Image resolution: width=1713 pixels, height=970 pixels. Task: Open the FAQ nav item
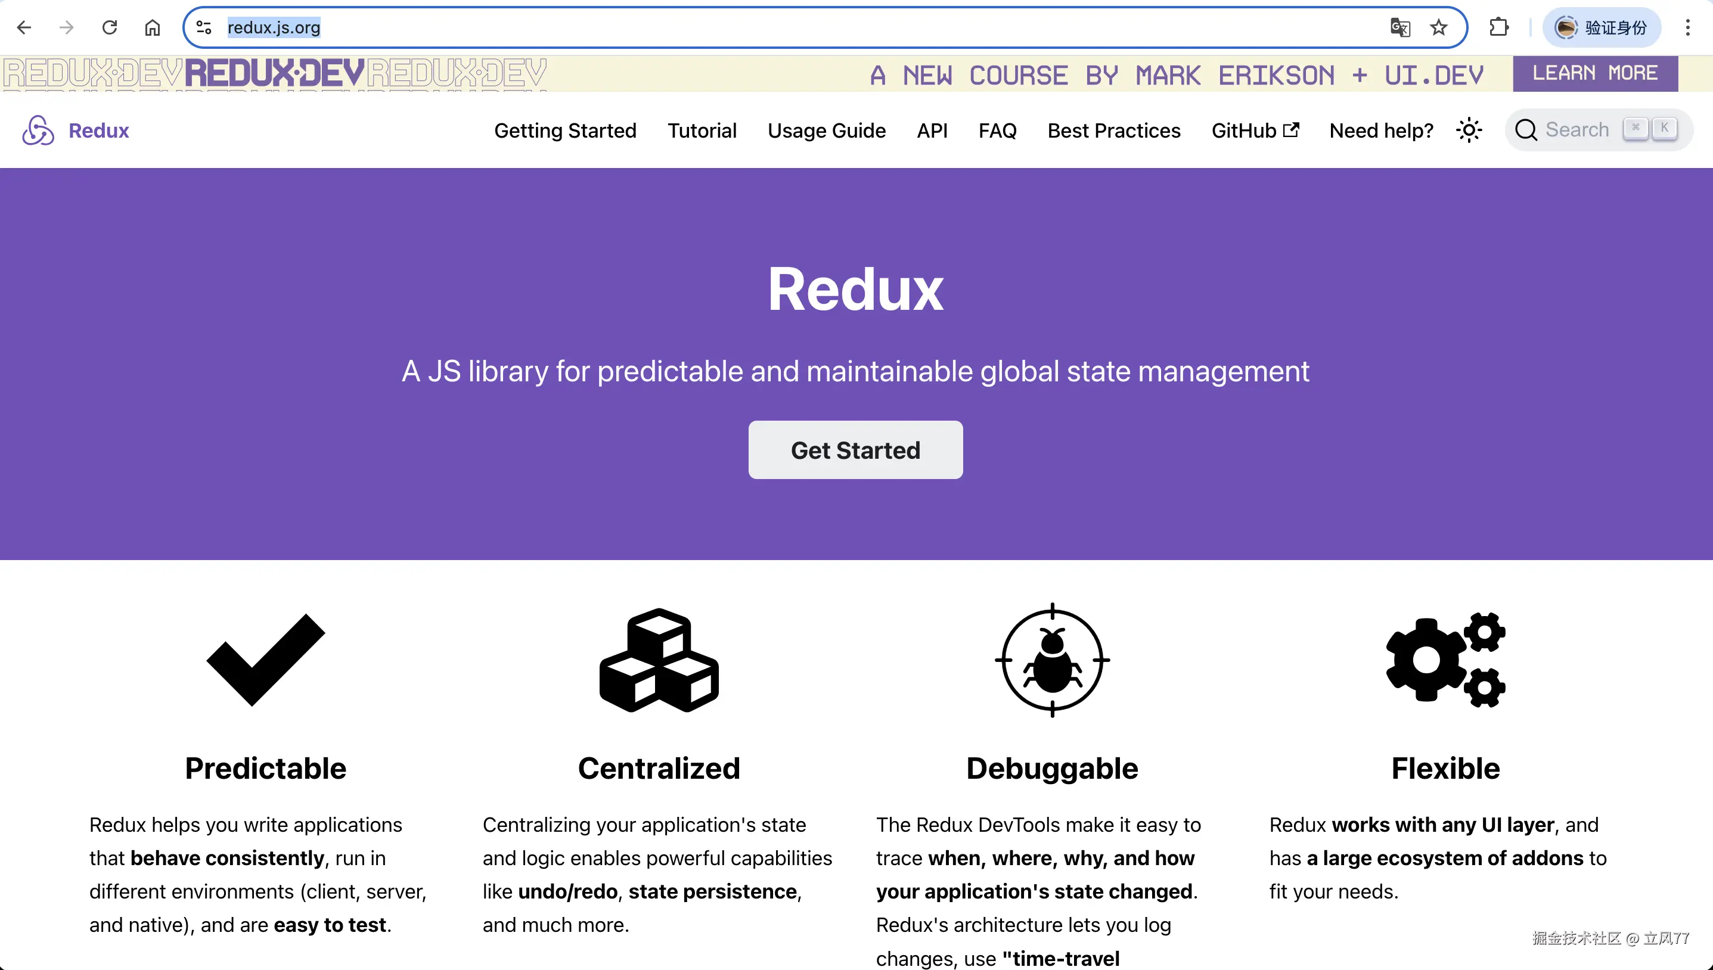point(997,130)
